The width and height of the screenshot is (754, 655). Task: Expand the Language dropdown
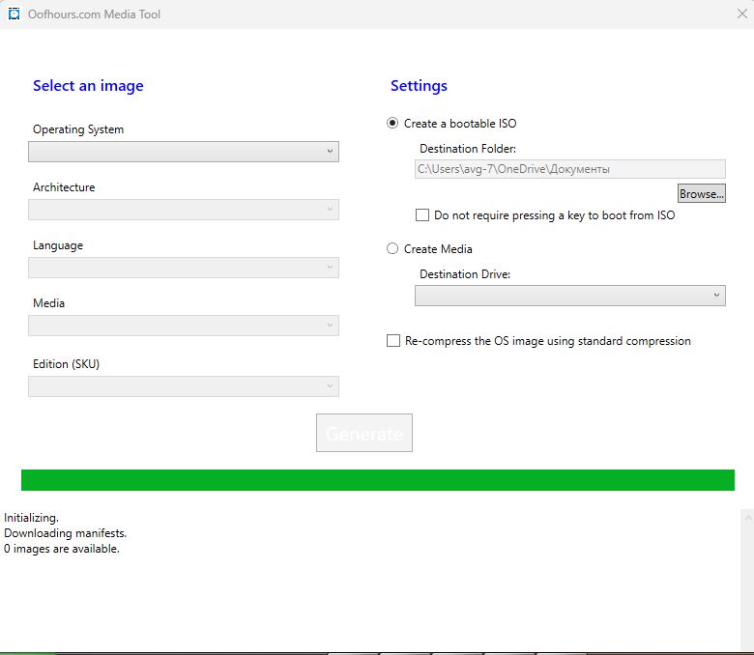tap(184, 268)
